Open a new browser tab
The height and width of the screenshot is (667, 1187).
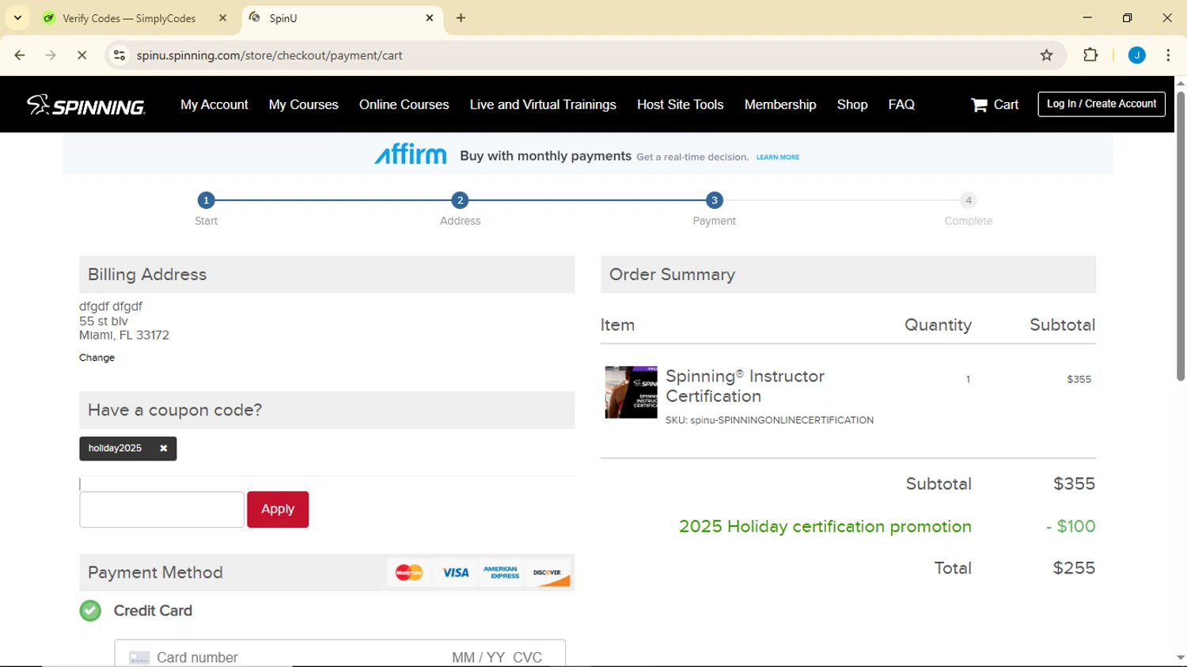click(461, 18)
